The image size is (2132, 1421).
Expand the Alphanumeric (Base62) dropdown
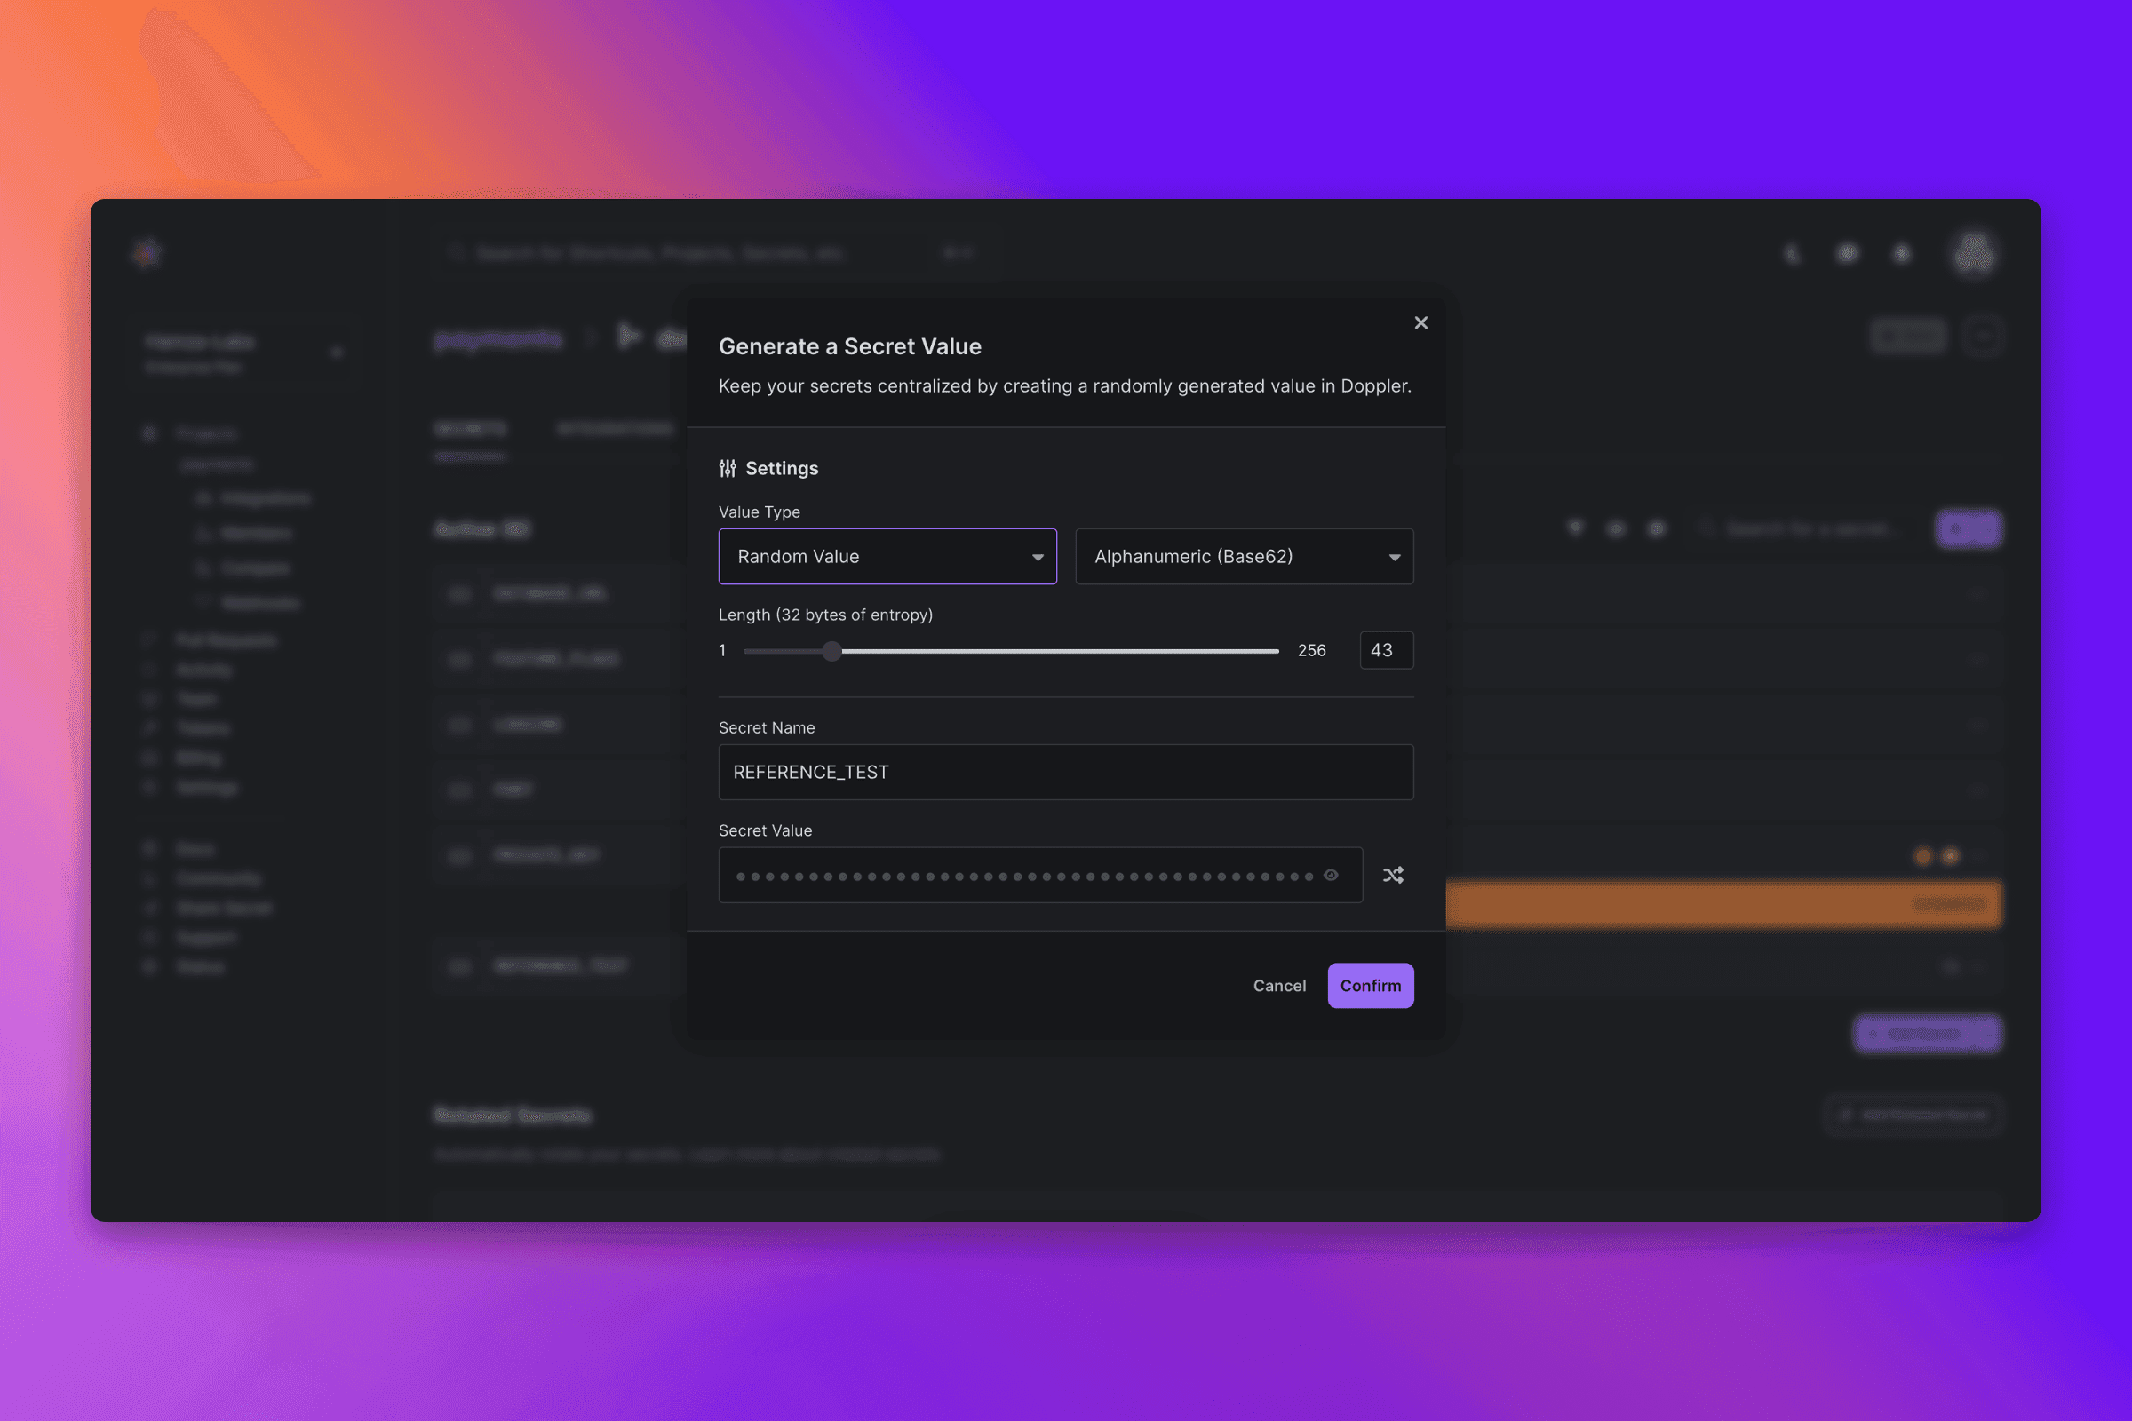click(x=1243, y=557)
